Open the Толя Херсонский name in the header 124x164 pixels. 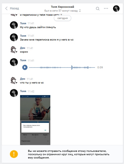tap(62, 7)
